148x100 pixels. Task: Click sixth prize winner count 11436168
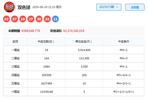pos(46,92)
